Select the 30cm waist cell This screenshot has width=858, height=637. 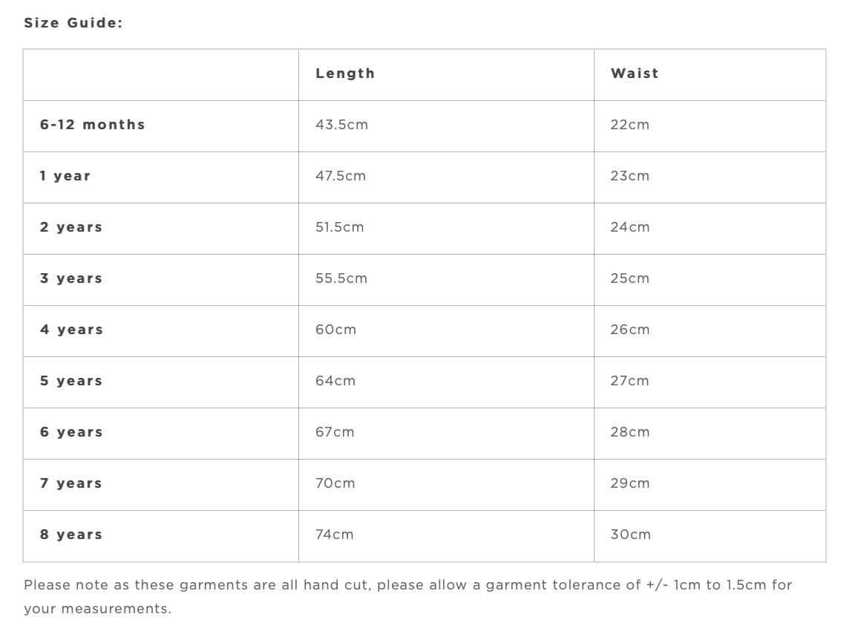tap(630, 535)
